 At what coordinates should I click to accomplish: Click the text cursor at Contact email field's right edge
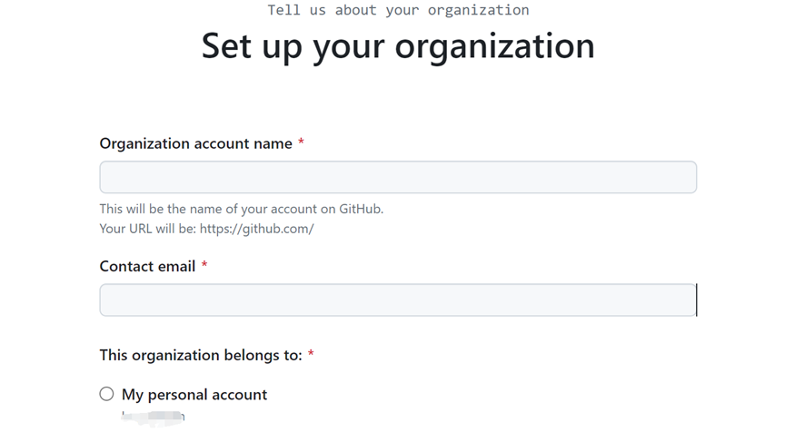tap(696, 300)
